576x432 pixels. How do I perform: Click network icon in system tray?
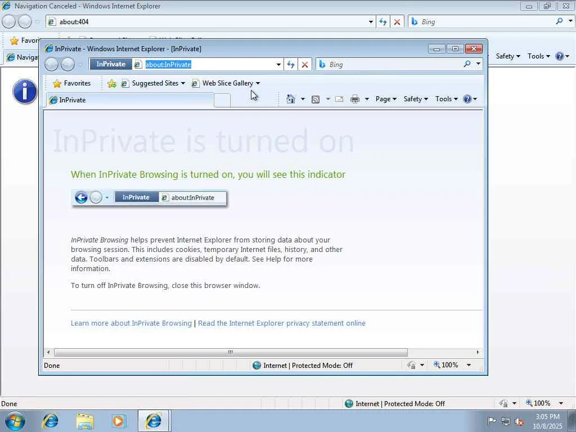tap(506, 421)
